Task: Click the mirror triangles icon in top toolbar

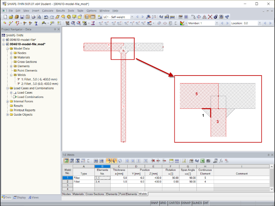Action: [x=204, y=17]
